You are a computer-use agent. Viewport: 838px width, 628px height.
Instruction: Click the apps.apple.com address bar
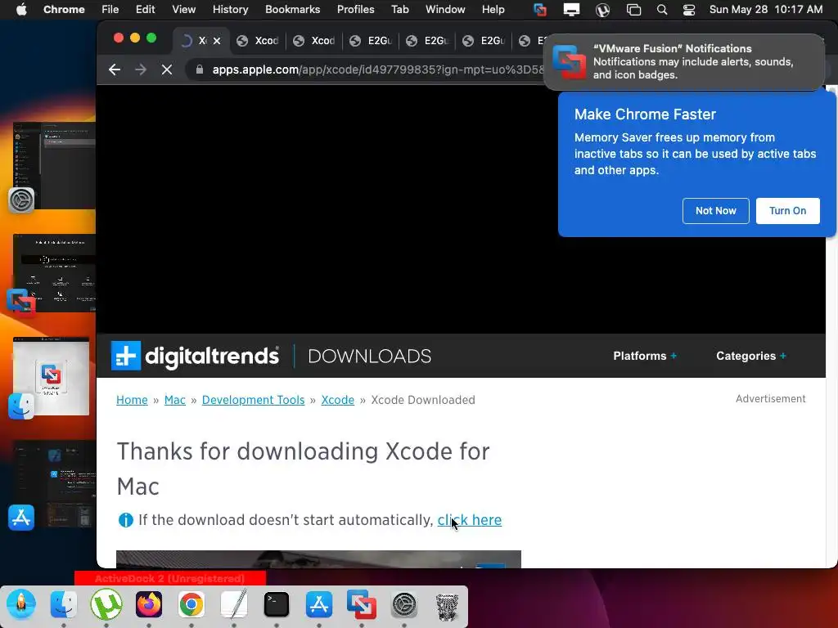click(x=377, y=70)
